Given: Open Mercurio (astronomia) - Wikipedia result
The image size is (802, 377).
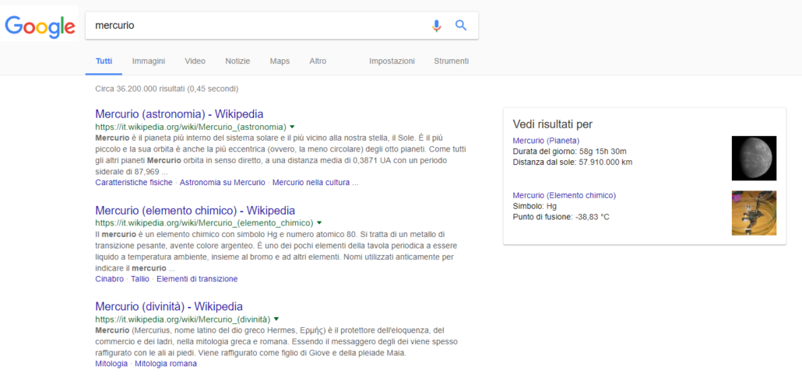Looking at the screenshot, I should (179, 114).
